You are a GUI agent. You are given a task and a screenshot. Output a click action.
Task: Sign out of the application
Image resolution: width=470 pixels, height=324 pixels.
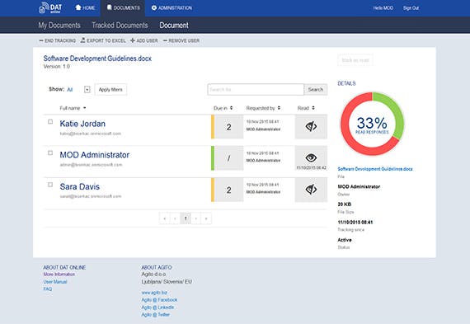(411, 8)
